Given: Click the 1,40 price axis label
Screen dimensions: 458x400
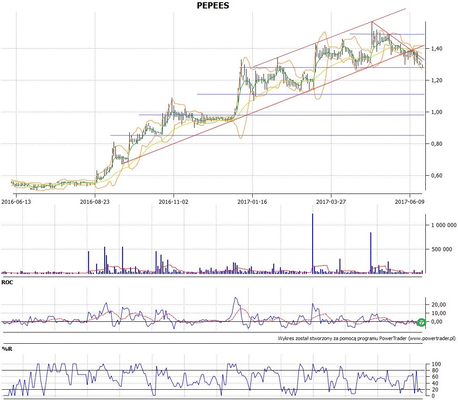Looking at the screenshot, I should (x=437, y=49).
